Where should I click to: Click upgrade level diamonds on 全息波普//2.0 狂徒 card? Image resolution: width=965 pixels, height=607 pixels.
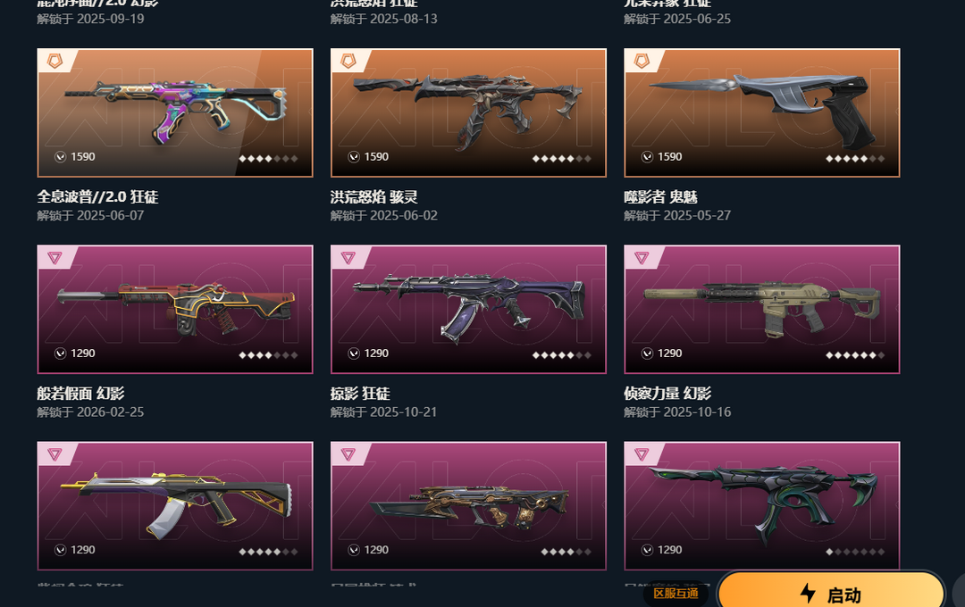point(268,159)
